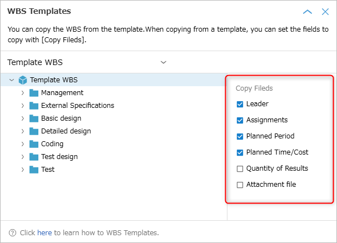Image resolution: width=337 pixels, height=243 pixels.
Task: Click the Management folder icon
Action: click(x=34, y=93)
